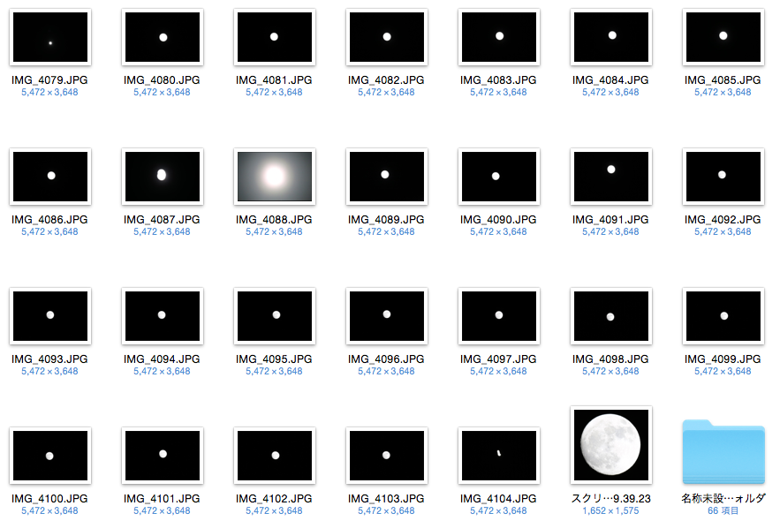Select the IMG_4101.JPG thumbnail
Viewport: 780px width, 521px height.
163,456
